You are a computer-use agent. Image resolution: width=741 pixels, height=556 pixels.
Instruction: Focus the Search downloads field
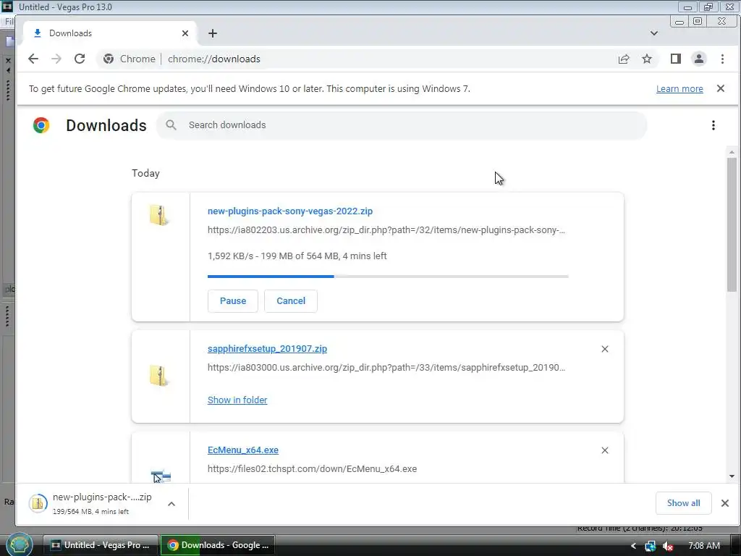tap(402, 125)
